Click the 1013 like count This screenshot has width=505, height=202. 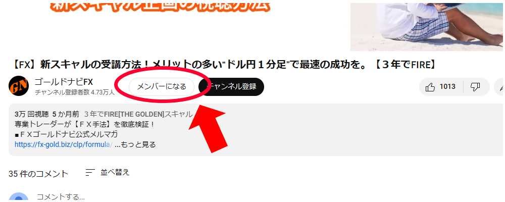447,87
